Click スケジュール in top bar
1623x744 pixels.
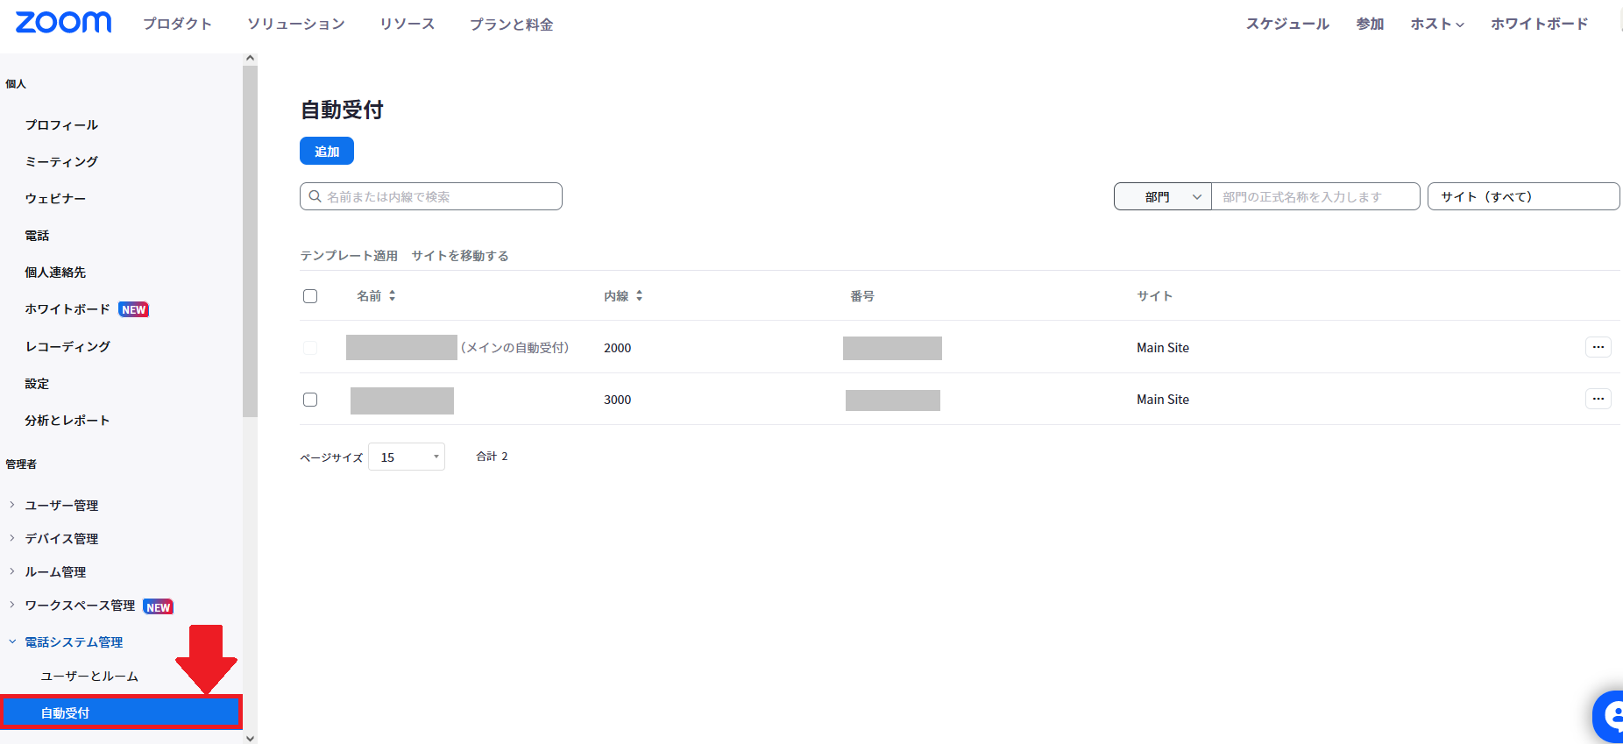1288,24
